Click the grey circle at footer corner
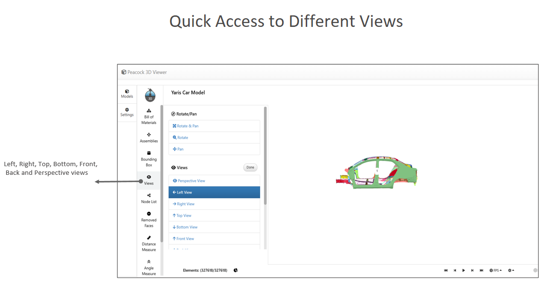The width and height of the screenshot is (558, 304). (535, 270)
